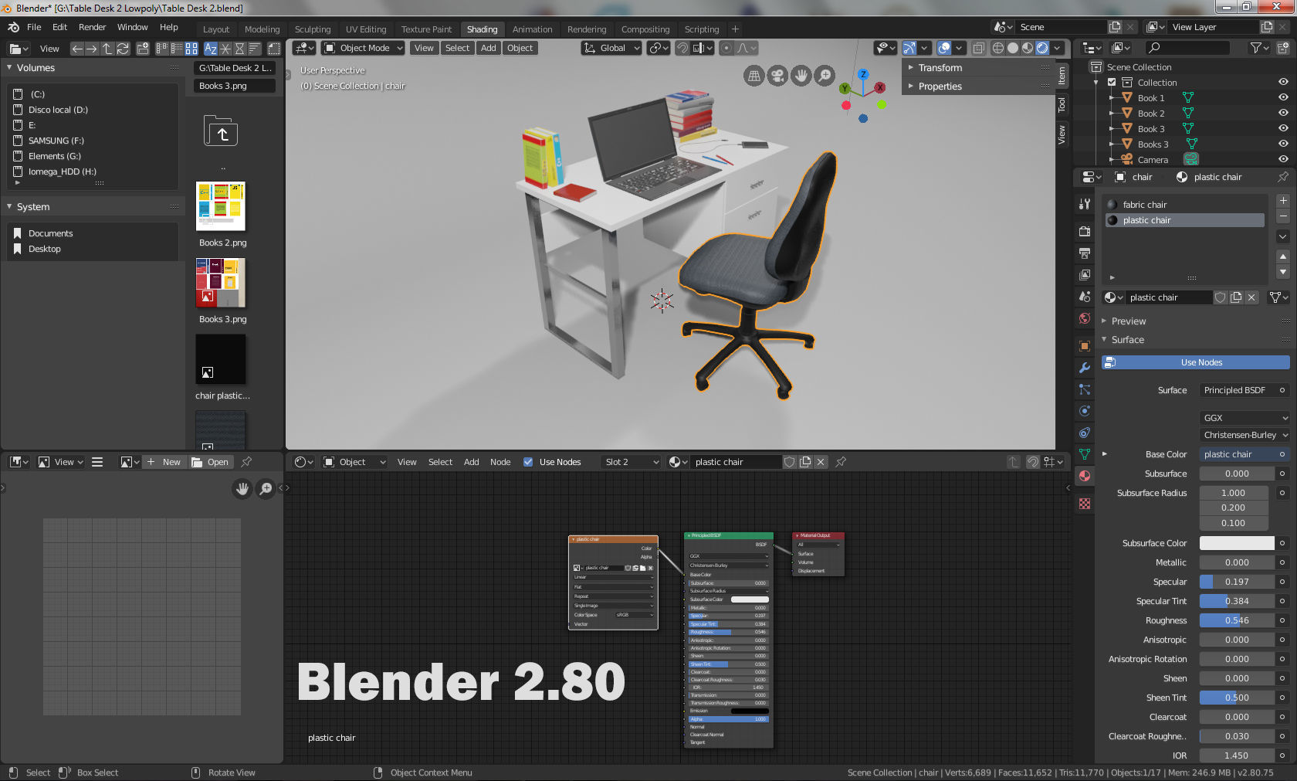Select fabric chair material slot
Screen dimensions: 1297x781
coord(1186,205)
